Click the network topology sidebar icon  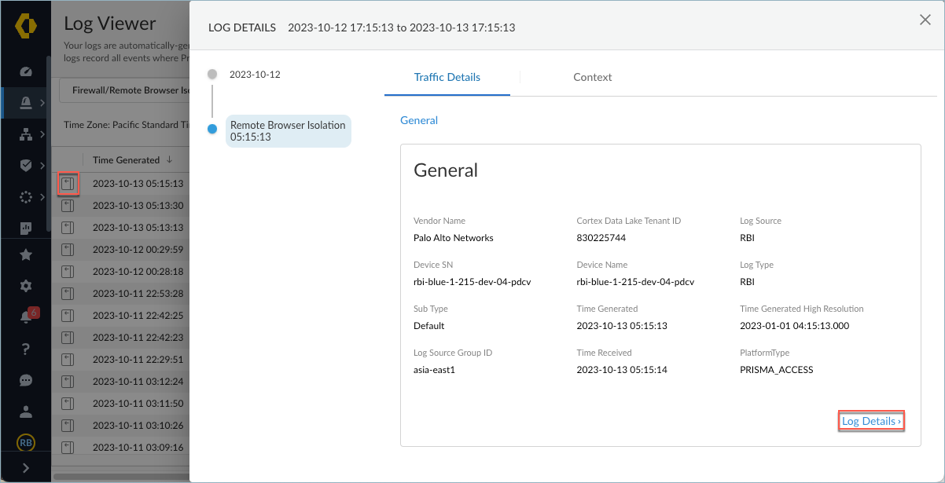click(x=26, y=134)
